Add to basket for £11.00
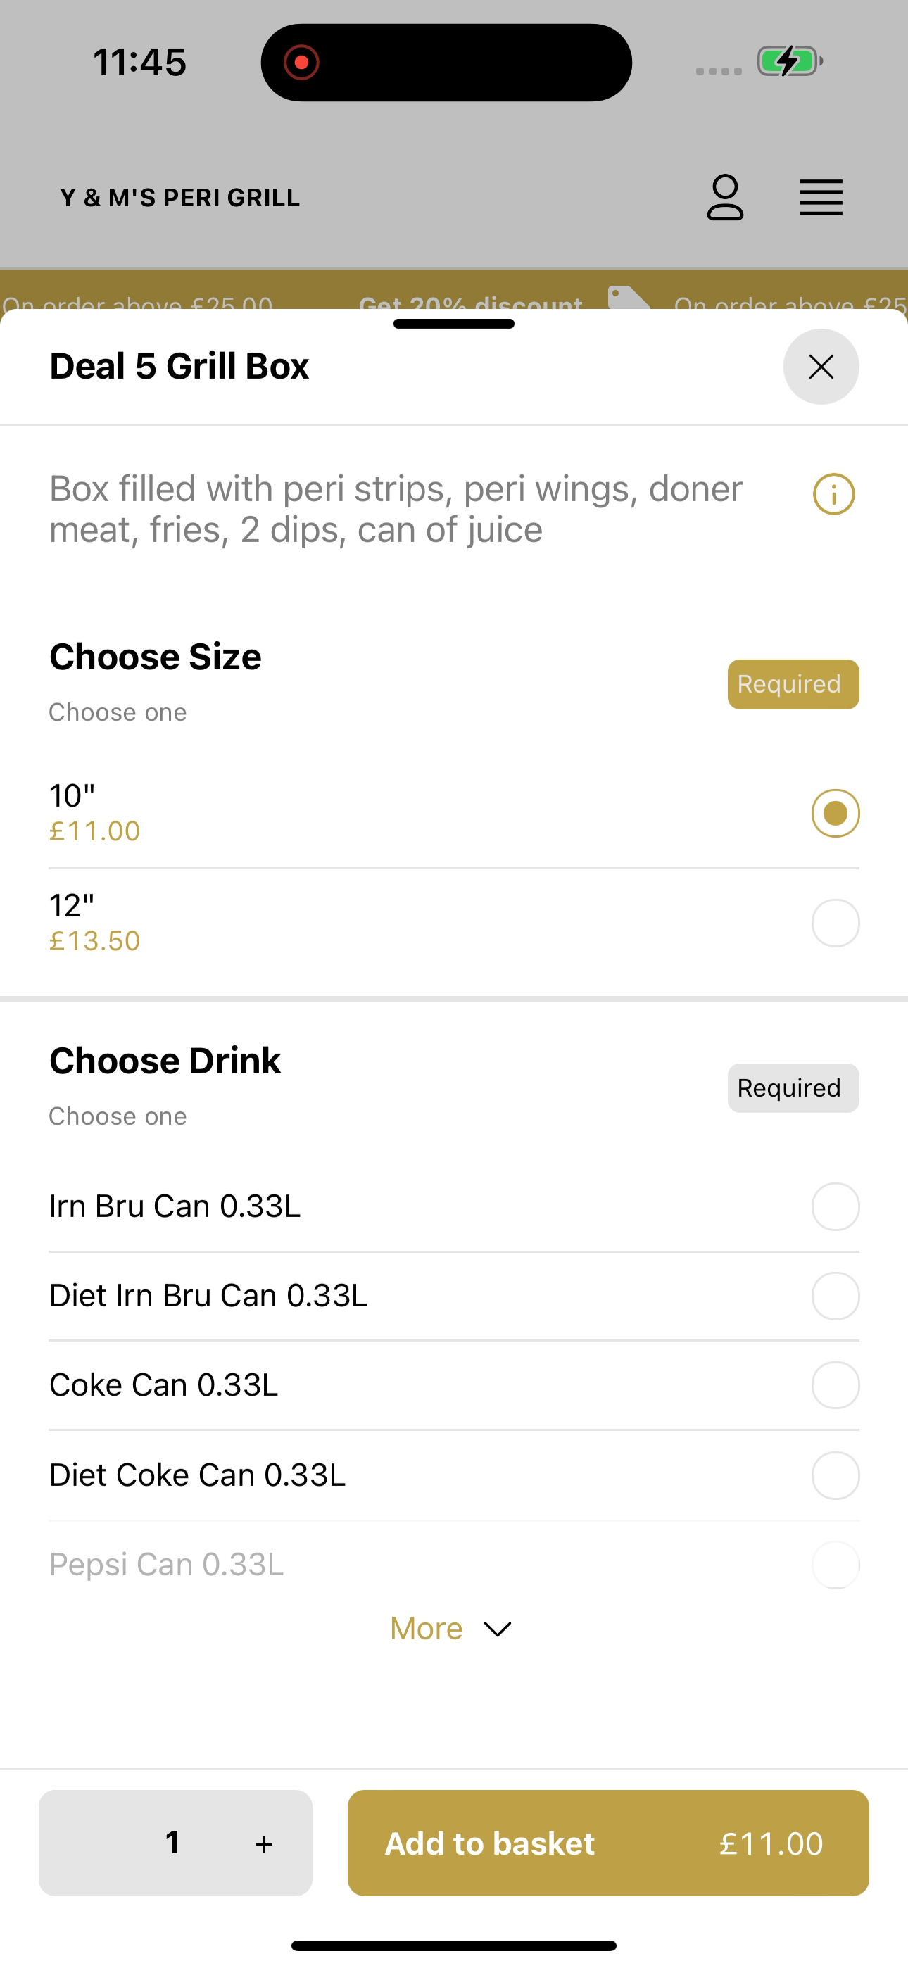This screenshot has width=908, height=1968. pos(608,1843)
